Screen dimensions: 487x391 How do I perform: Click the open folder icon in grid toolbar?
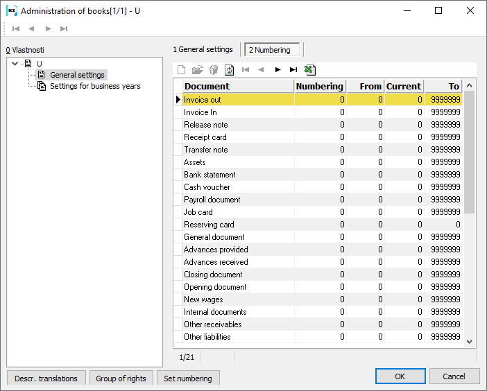pyautogui.click(x=197, y=69)
